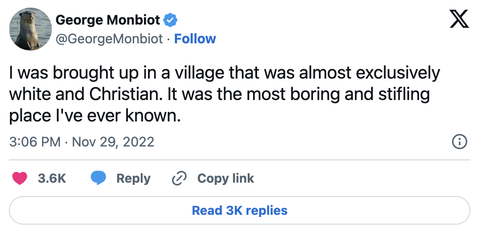Click the @GeorgeMonbiot handle
Image resolution: width=482 pixels, height=234 pixels.
109,39
